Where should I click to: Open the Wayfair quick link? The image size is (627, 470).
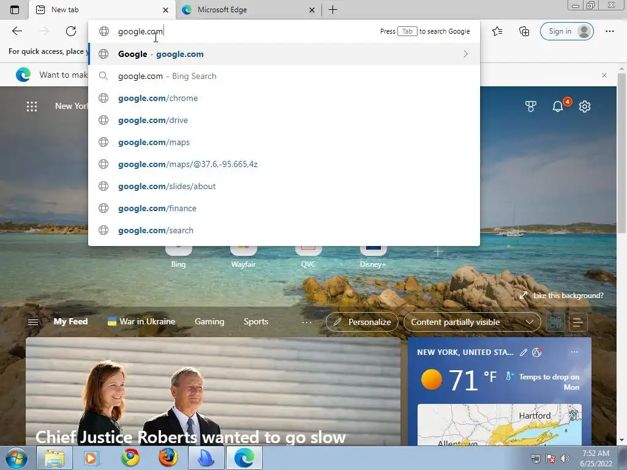coord(243,257)
